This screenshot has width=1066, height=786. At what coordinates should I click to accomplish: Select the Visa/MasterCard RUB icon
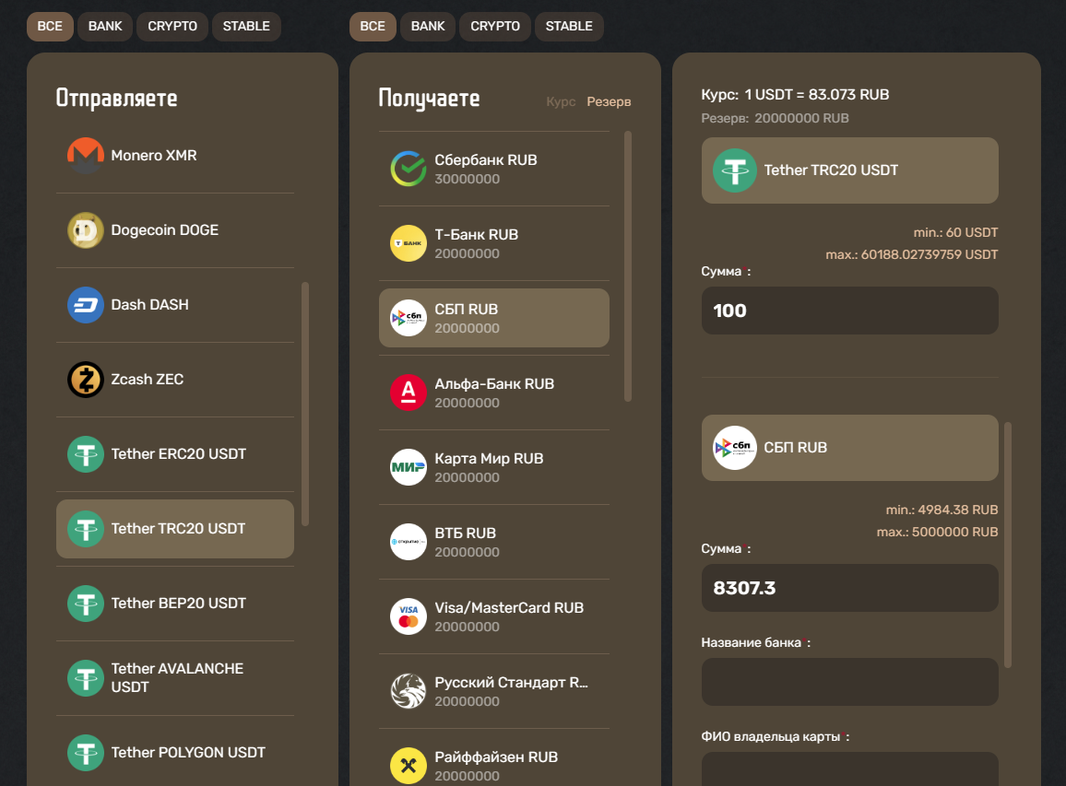(x=409, y=616)
